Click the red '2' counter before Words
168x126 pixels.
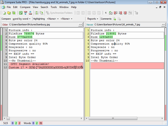[19, 123]
